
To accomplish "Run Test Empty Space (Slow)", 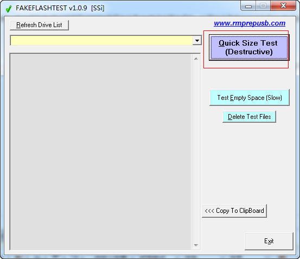I will tap(250, 98).
